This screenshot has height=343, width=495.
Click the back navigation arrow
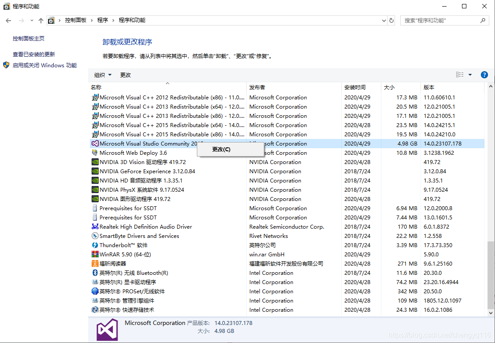[8, 20]
